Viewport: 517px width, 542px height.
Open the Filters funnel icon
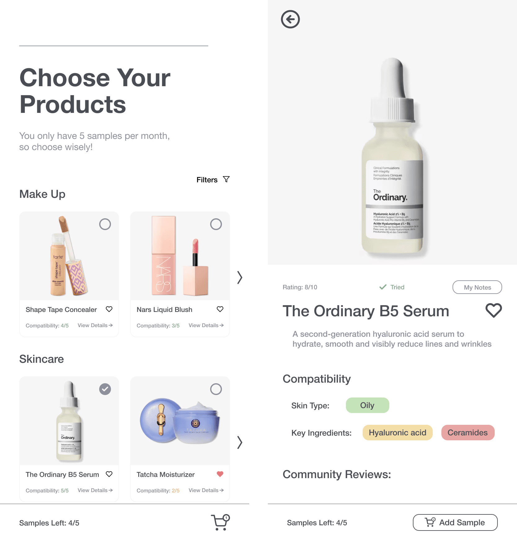tap(226, 180)
